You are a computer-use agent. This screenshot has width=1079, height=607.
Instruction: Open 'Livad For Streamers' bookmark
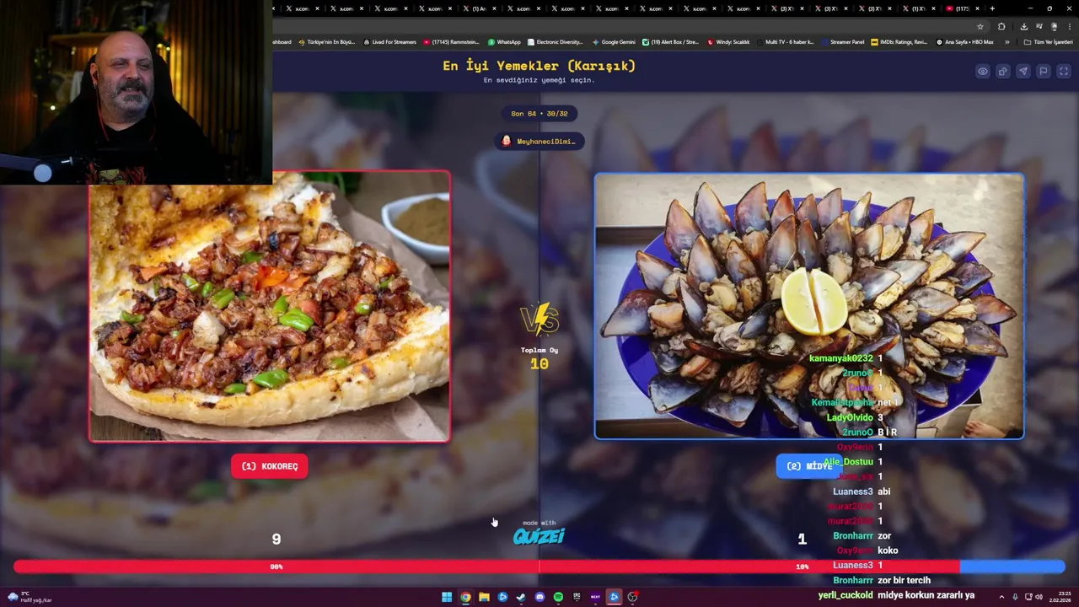pos(389,41)
